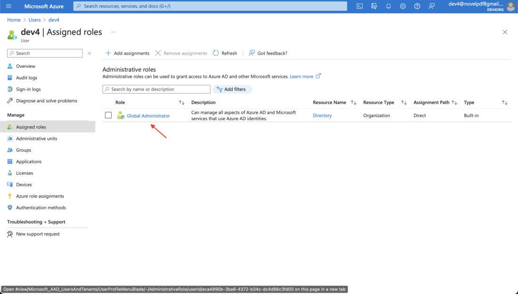Open Diagnose and solve problems

point(48,101)
